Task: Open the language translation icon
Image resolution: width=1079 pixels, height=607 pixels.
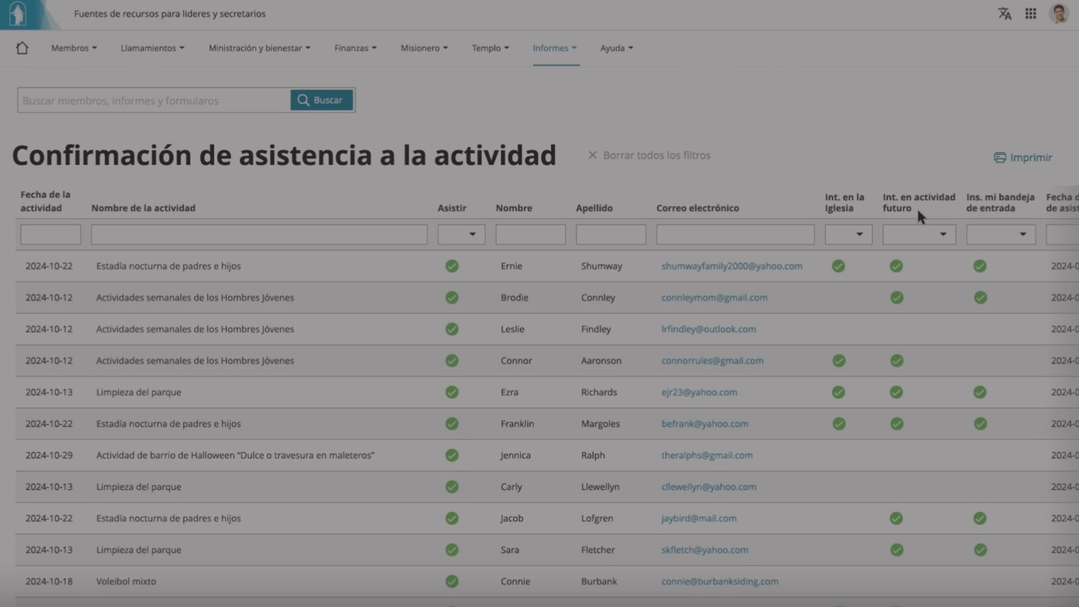Action: click(x=1004, y=13)
